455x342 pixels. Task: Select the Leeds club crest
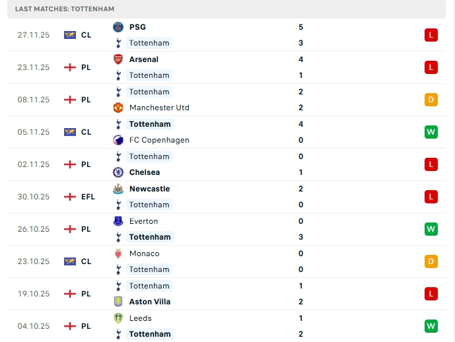click(118, 318)
